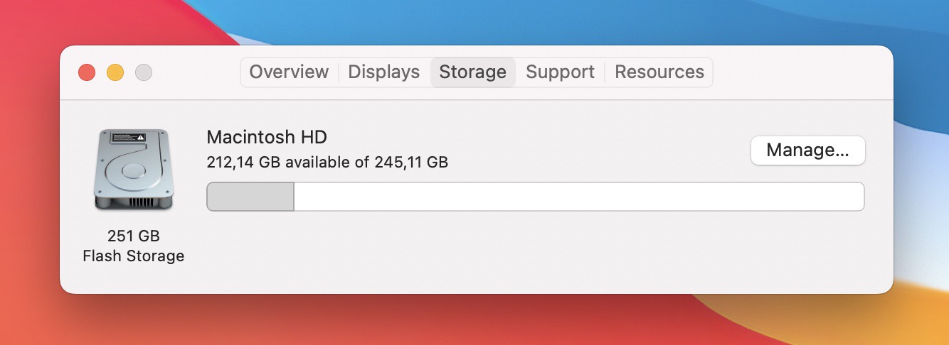Select the Macintosh HD volume name
Viewport: 949px width, 345px height.
click(x=267, y=137)
